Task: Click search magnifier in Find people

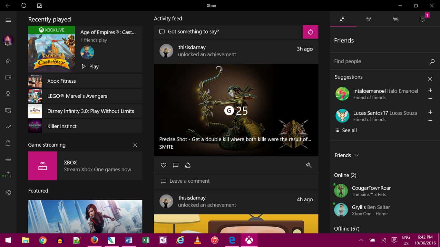Action: (x=432, y=61)
